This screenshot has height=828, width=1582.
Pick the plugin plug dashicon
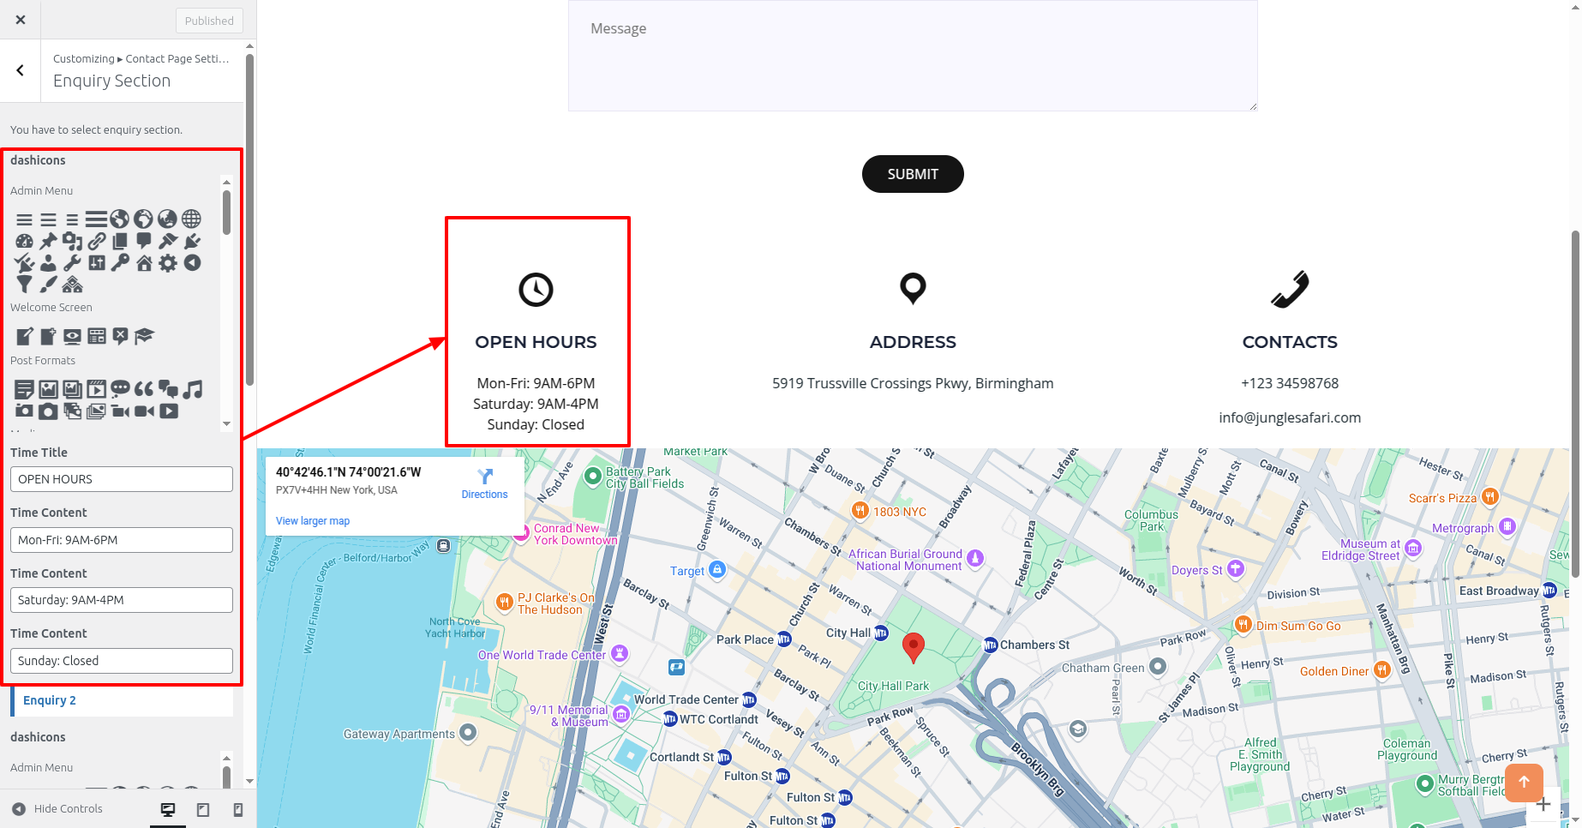click(x=192, y=242)
